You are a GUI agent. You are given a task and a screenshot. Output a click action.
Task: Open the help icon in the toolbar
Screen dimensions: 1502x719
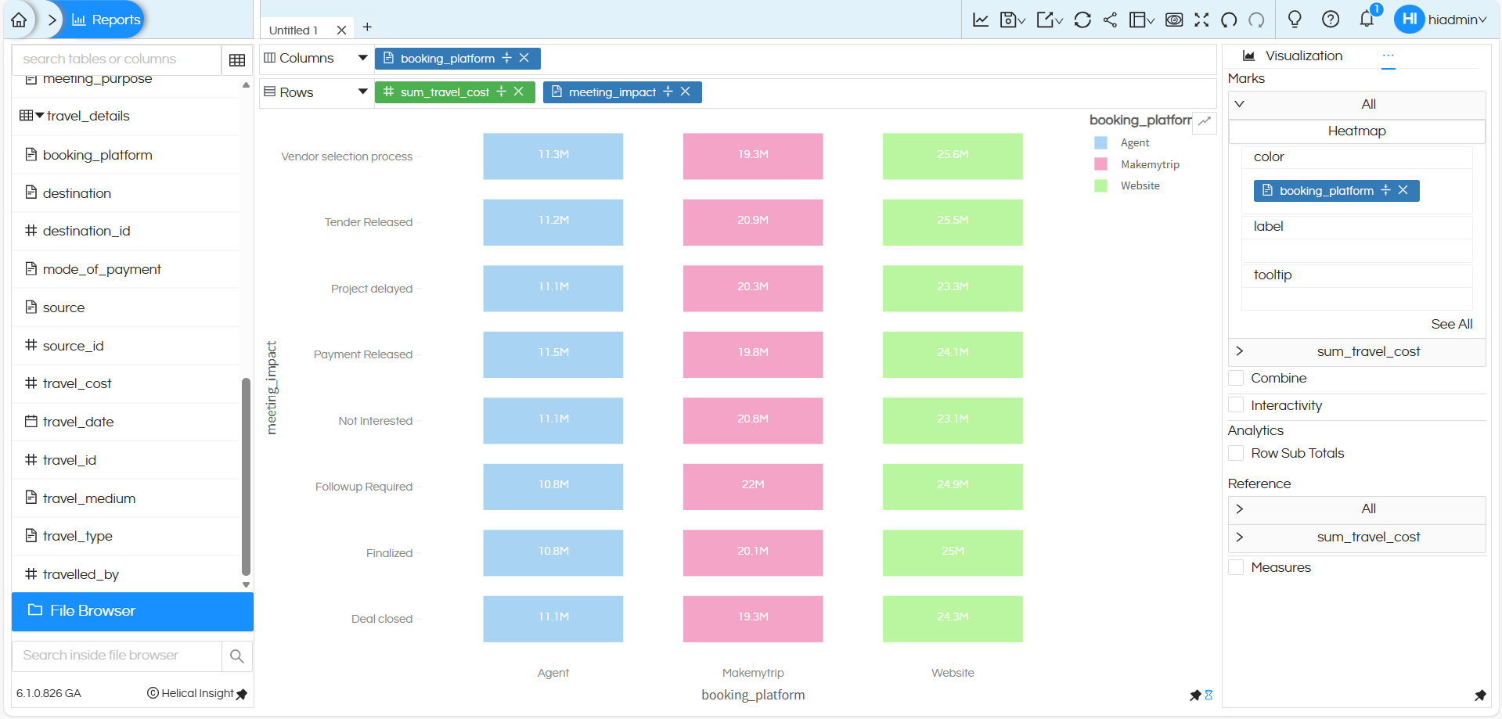1331,20
